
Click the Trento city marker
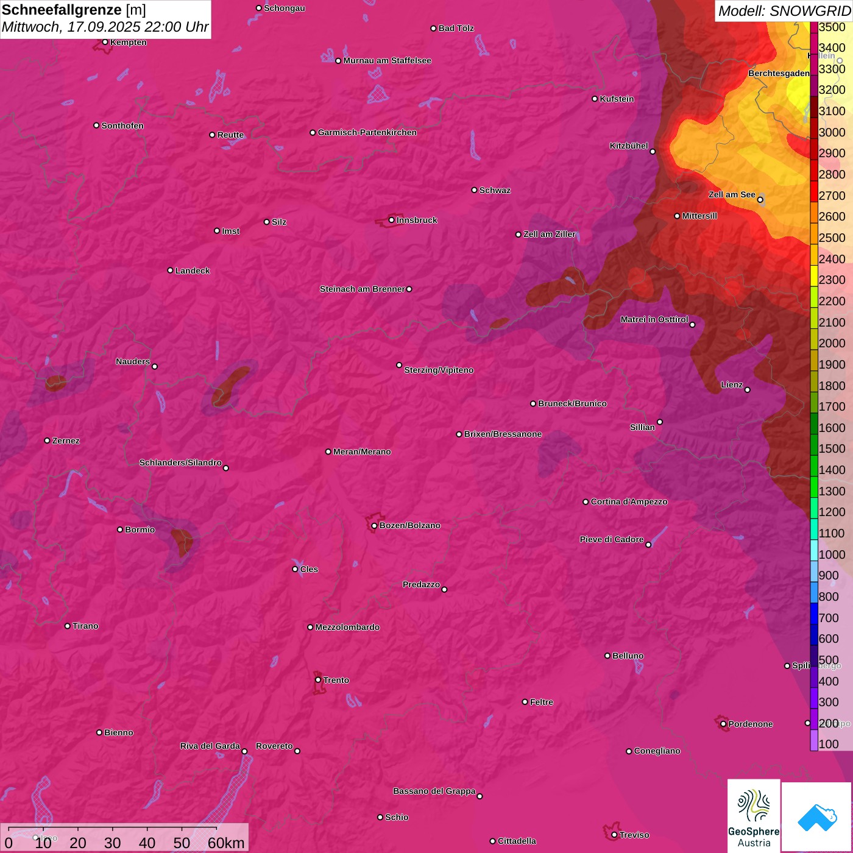318,680
